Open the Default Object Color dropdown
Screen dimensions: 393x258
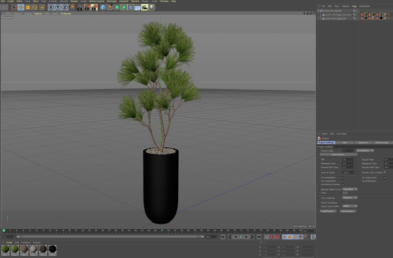(x=350, y=189)
